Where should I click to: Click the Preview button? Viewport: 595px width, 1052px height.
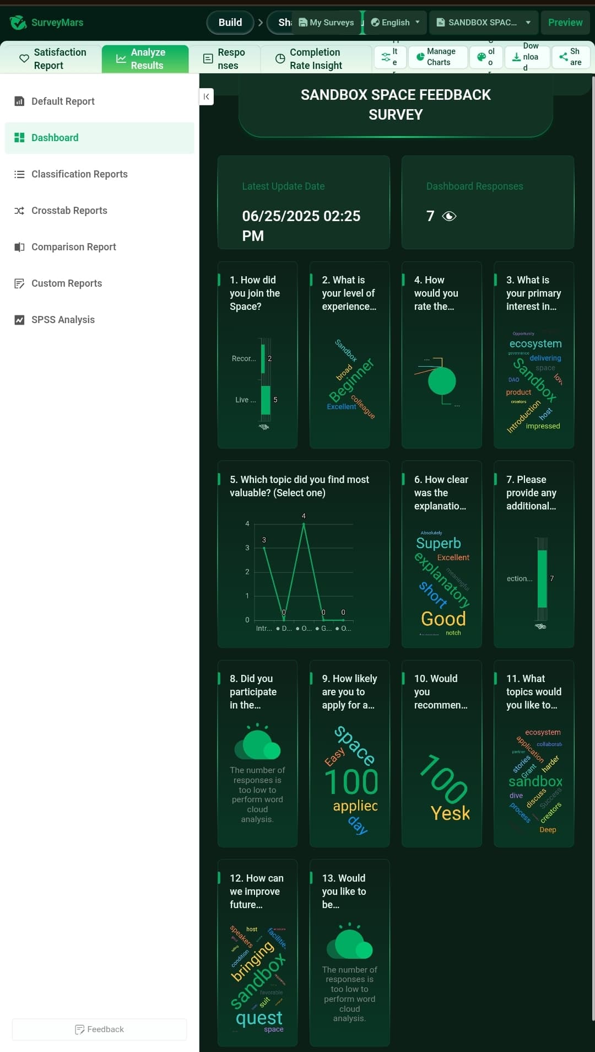coord(565,23)
